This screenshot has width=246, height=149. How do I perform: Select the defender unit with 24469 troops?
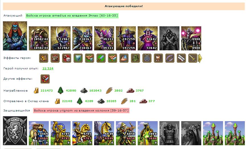click(39, 133)
